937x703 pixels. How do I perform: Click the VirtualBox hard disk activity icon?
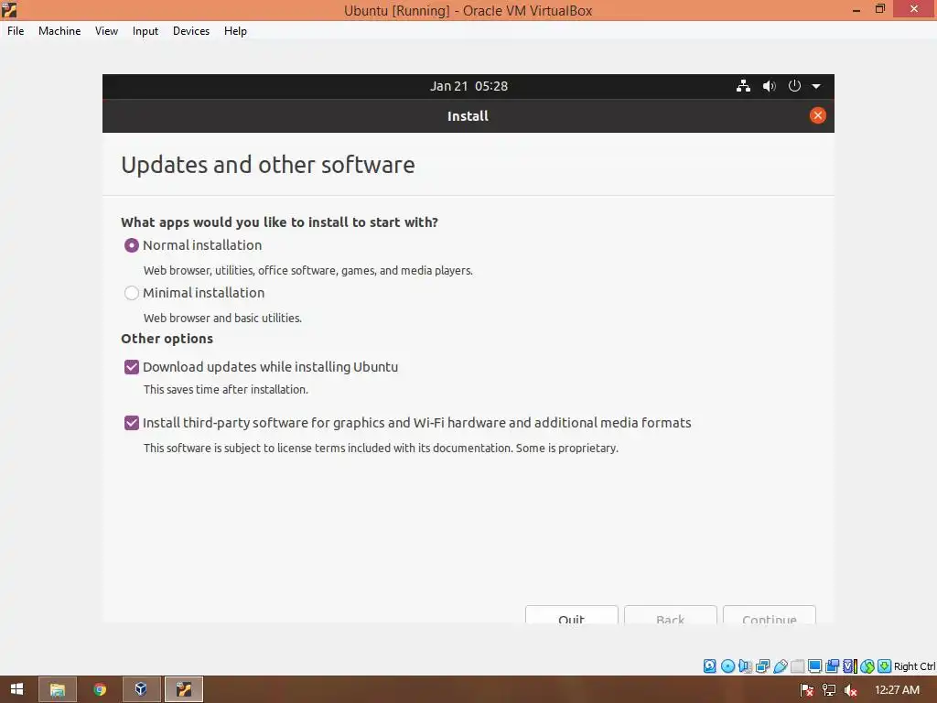pyautogui.click(x=709, y=666)
